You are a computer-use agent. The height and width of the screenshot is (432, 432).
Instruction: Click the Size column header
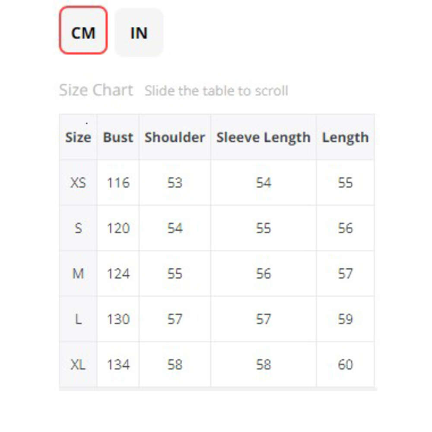78,137
